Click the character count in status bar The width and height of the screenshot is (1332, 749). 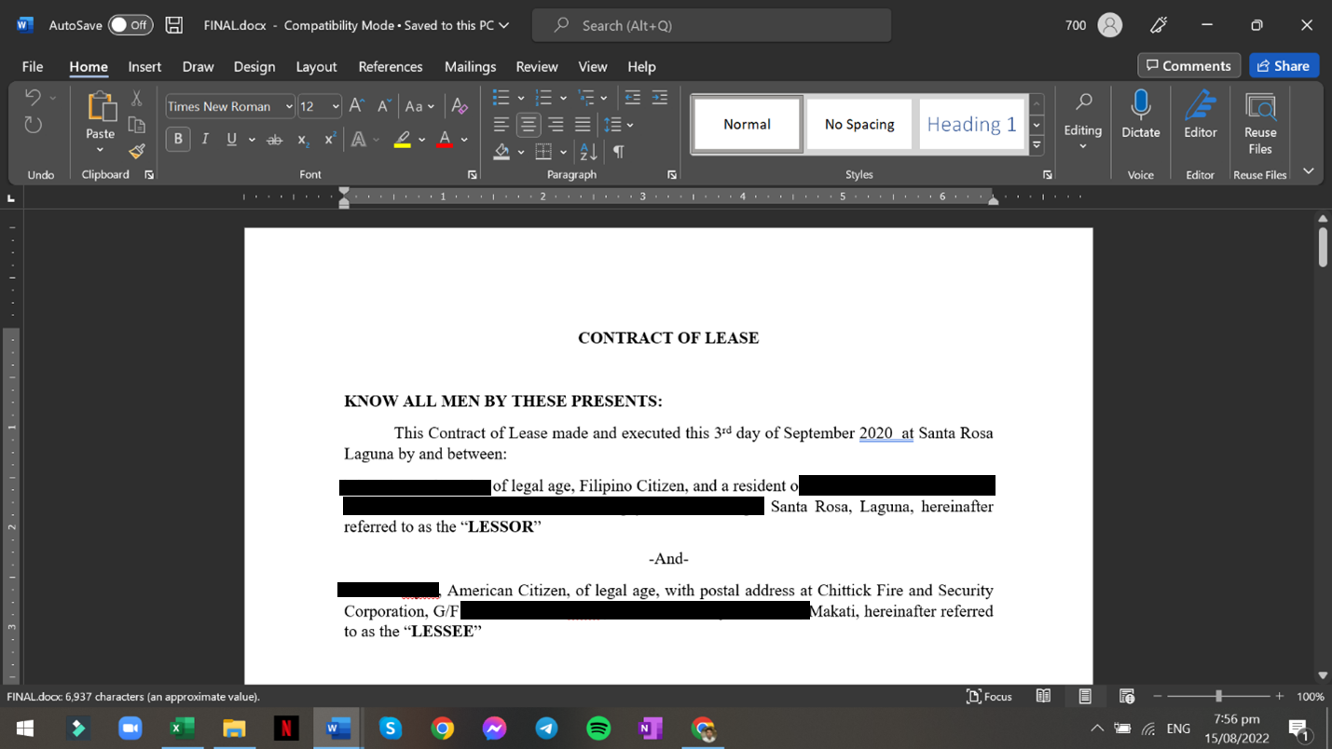(x=133, y=696)
